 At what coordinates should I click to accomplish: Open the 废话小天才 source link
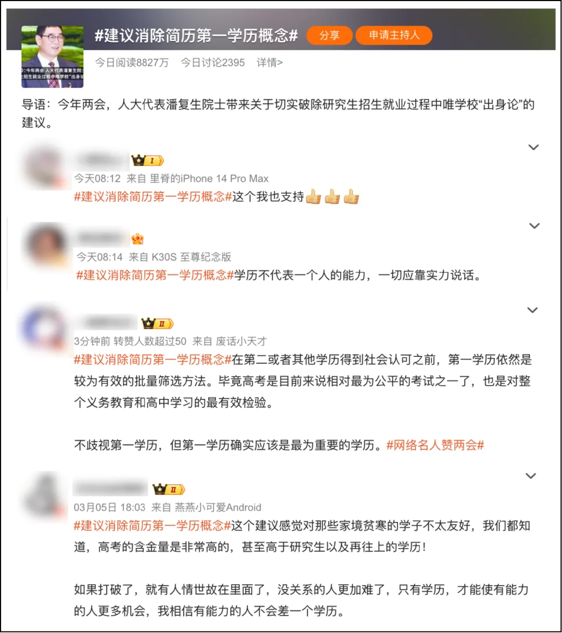pos(241,341)
